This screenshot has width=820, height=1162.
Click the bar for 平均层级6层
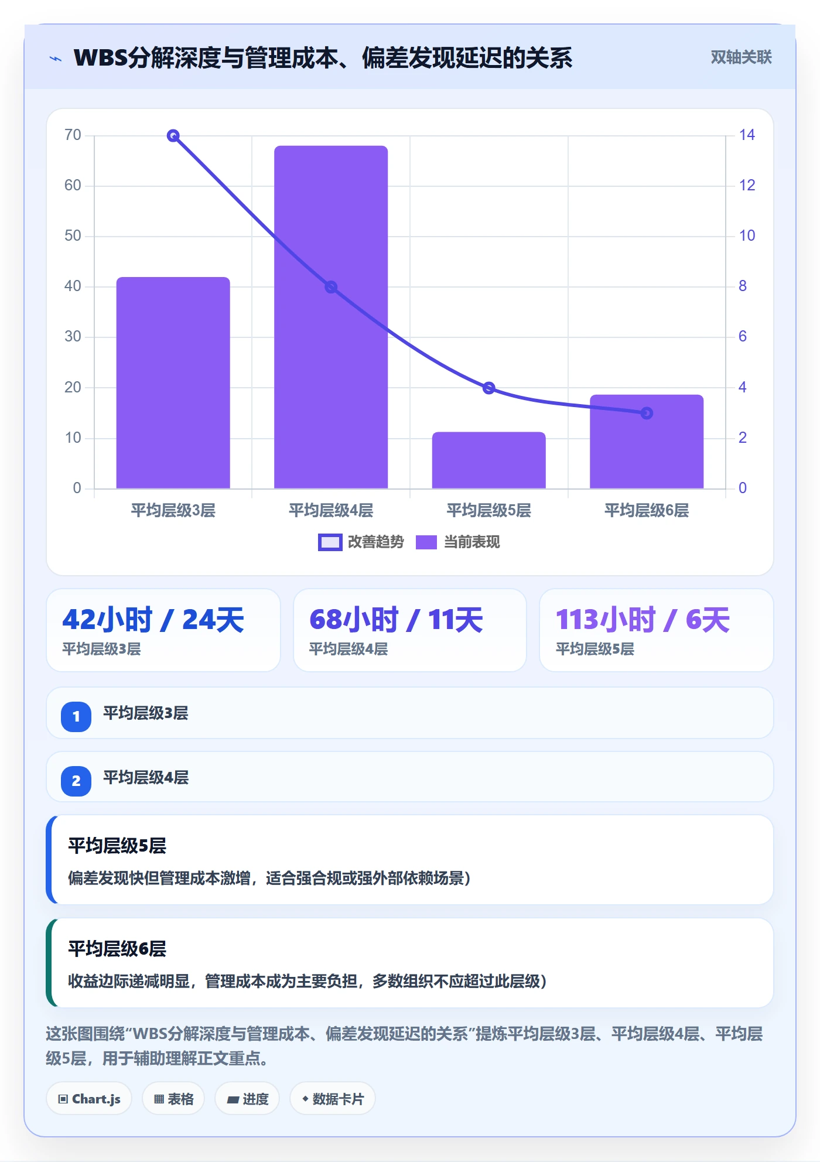point(647,442)
